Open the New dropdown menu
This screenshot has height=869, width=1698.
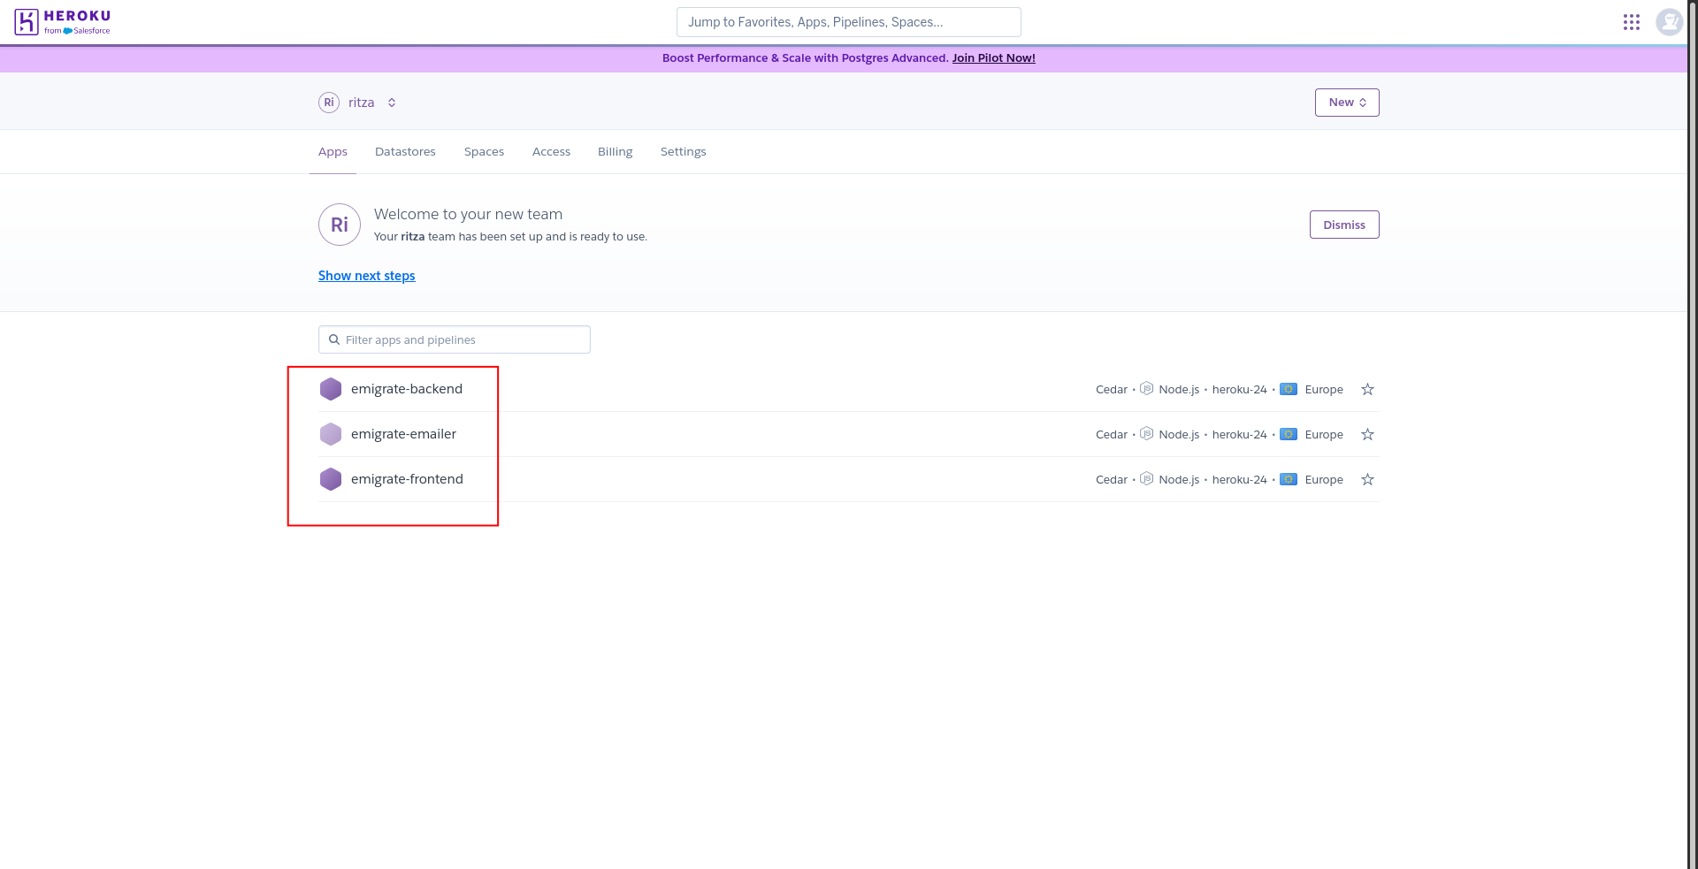(1346, 102)
